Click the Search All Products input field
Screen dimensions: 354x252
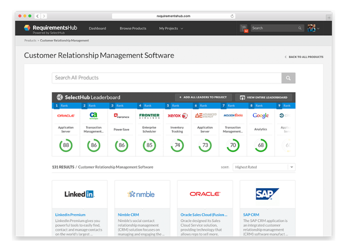[166, 78]
